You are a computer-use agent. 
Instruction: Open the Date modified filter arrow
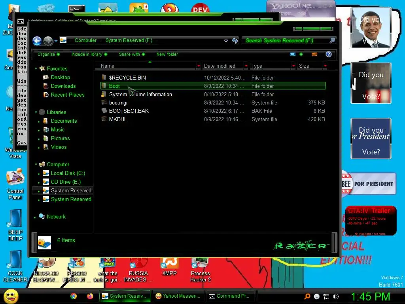[x=246, y=66]
